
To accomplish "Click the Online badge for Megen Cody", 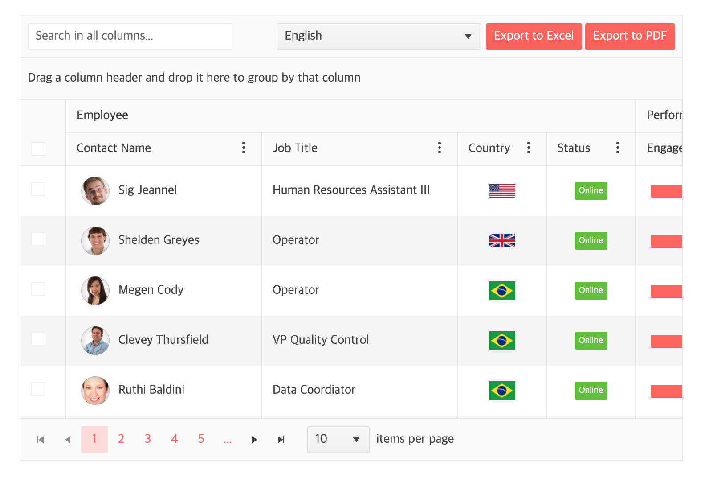I will [x=591, y=291].
